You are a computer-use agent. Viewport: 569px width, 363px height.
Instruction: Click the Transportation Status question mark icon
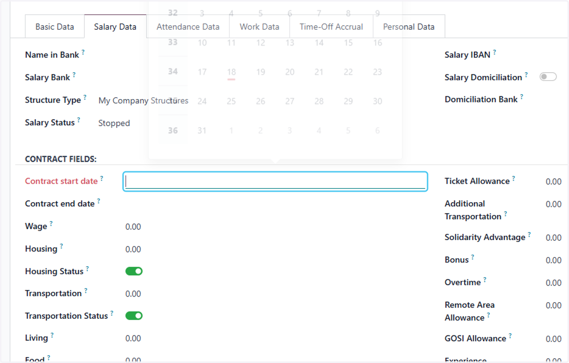112,313
